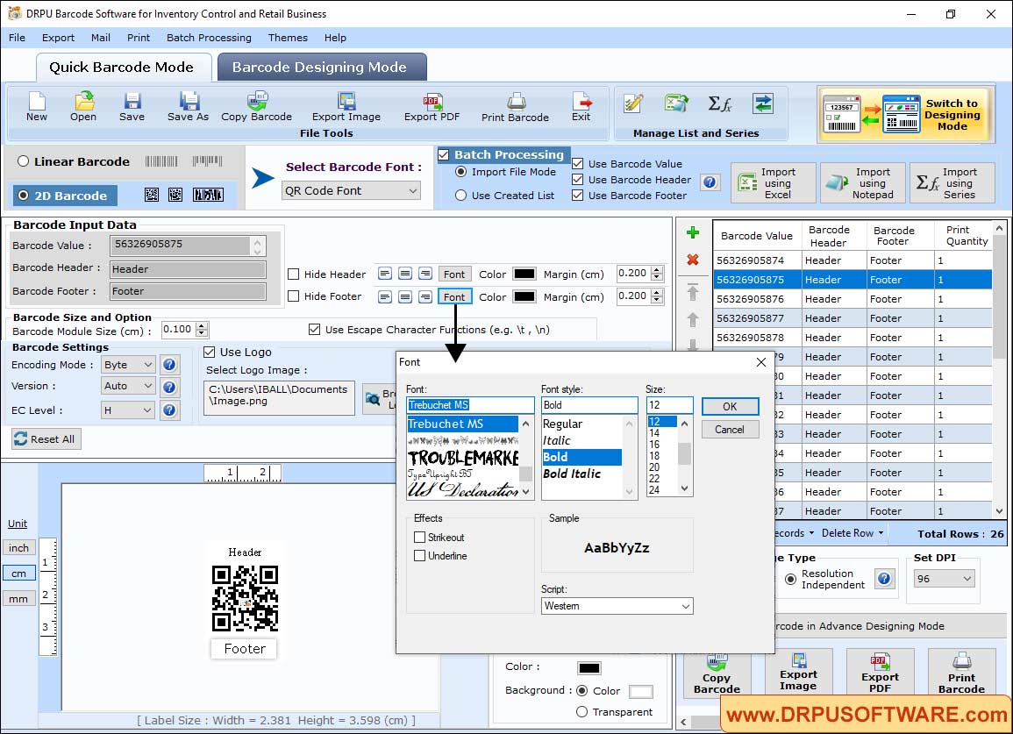The height and width of the screenshot is (734, 1013).
Task: Left-align the header text
Action: coord(385,274)
